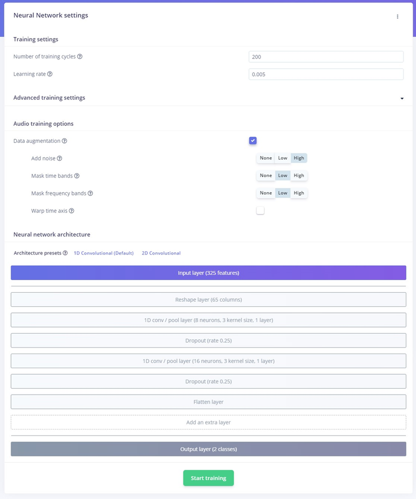Click the Number of training cycles input field
This screenshot has height=499, width=416.
tap(325, 56)
